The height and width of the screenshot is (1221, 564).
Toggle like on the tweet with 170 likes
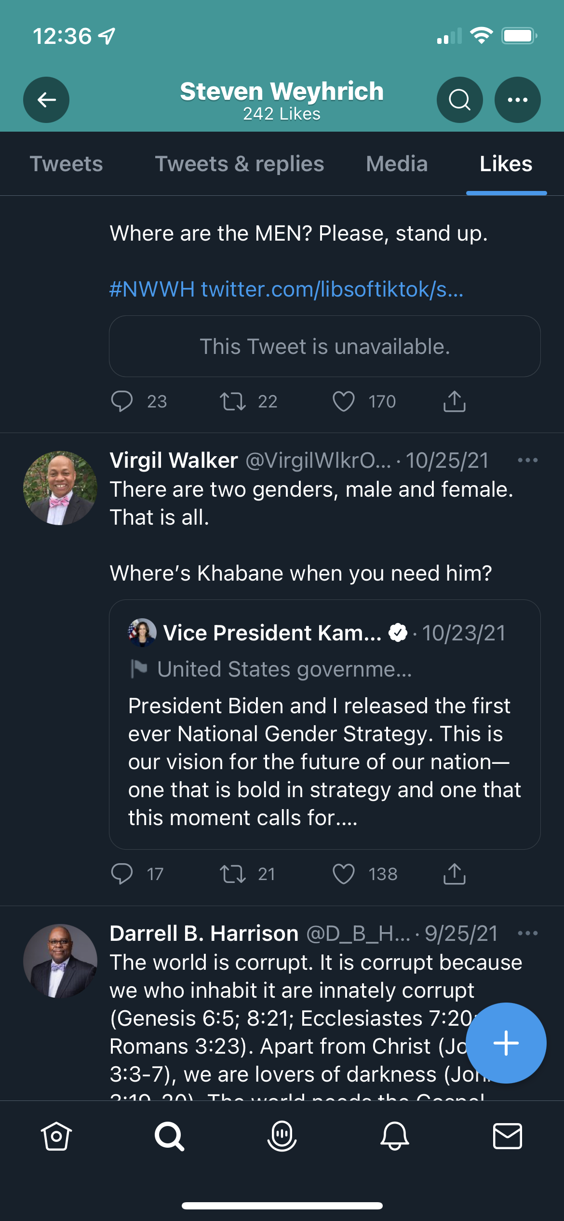[344, 401]
